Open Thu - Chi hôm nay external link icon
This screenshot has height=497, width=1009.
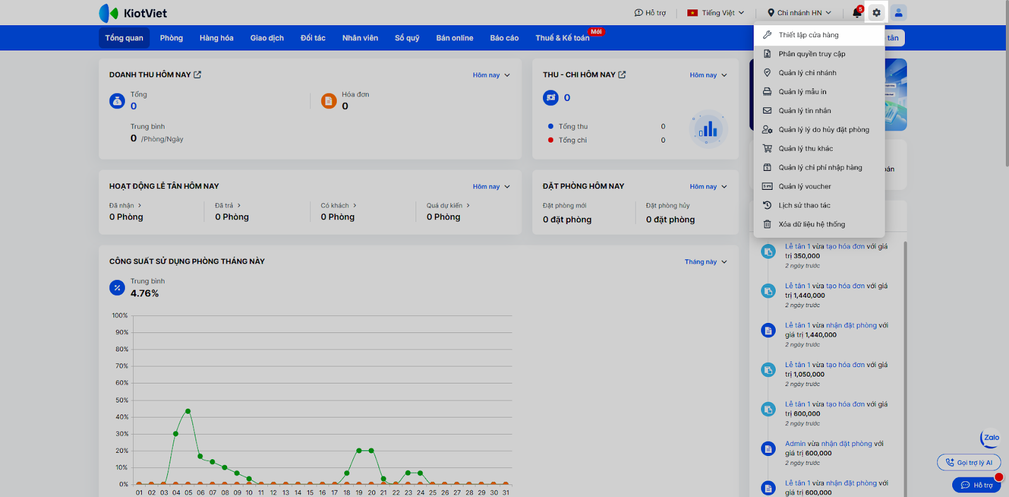coord(622,74)
